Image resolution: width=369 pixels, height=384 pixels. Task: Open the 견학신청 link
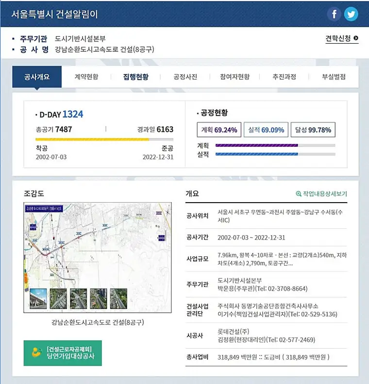coord(342,38)
